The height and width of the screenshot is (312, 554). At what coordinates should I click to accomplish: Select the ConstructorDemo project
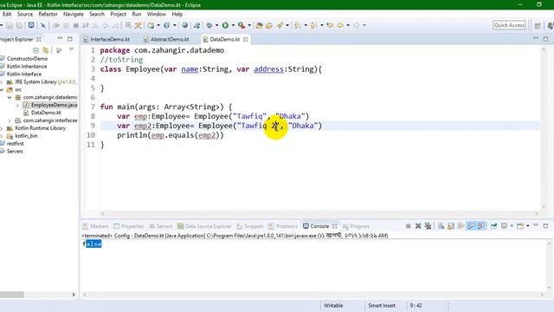click(x=27, y=59)
